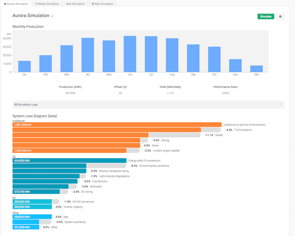Click the System Loss Diagram (beta) heading

coord(35,116)
